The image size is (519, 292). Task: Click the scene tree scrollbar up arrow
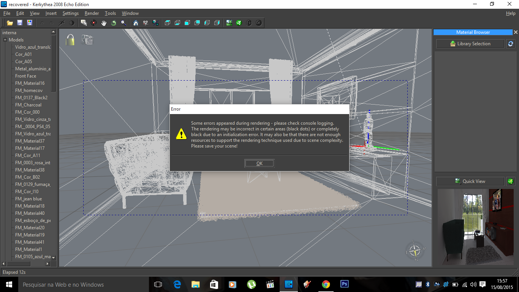(x=53, y=33)
